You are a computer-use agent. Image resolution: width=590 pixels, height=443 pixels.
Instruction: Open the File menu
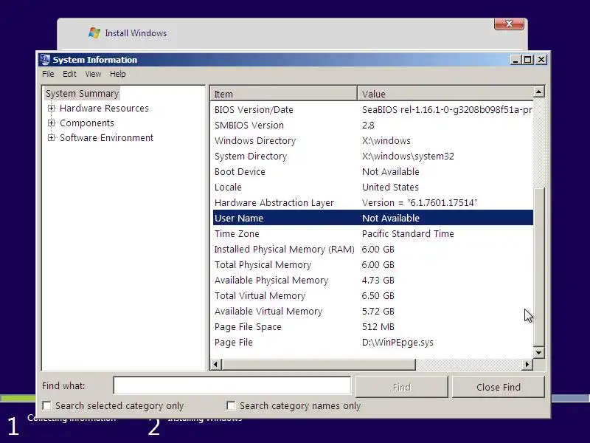point(48,74)
